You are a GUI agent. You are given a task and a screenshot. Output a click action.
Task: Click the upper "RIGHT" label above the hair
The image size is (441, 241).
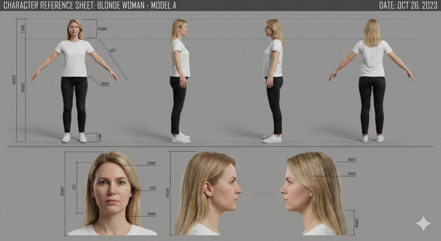coord(352,160)
